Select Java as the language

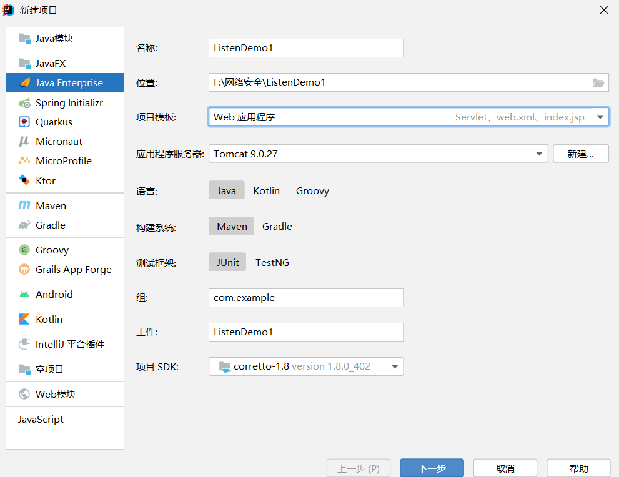pos(227,190)
